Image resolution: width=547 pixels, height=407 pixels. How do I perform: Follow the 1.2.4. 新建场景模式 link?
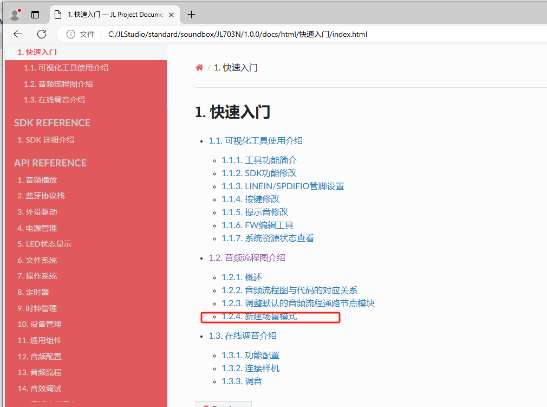pos(259,316)
